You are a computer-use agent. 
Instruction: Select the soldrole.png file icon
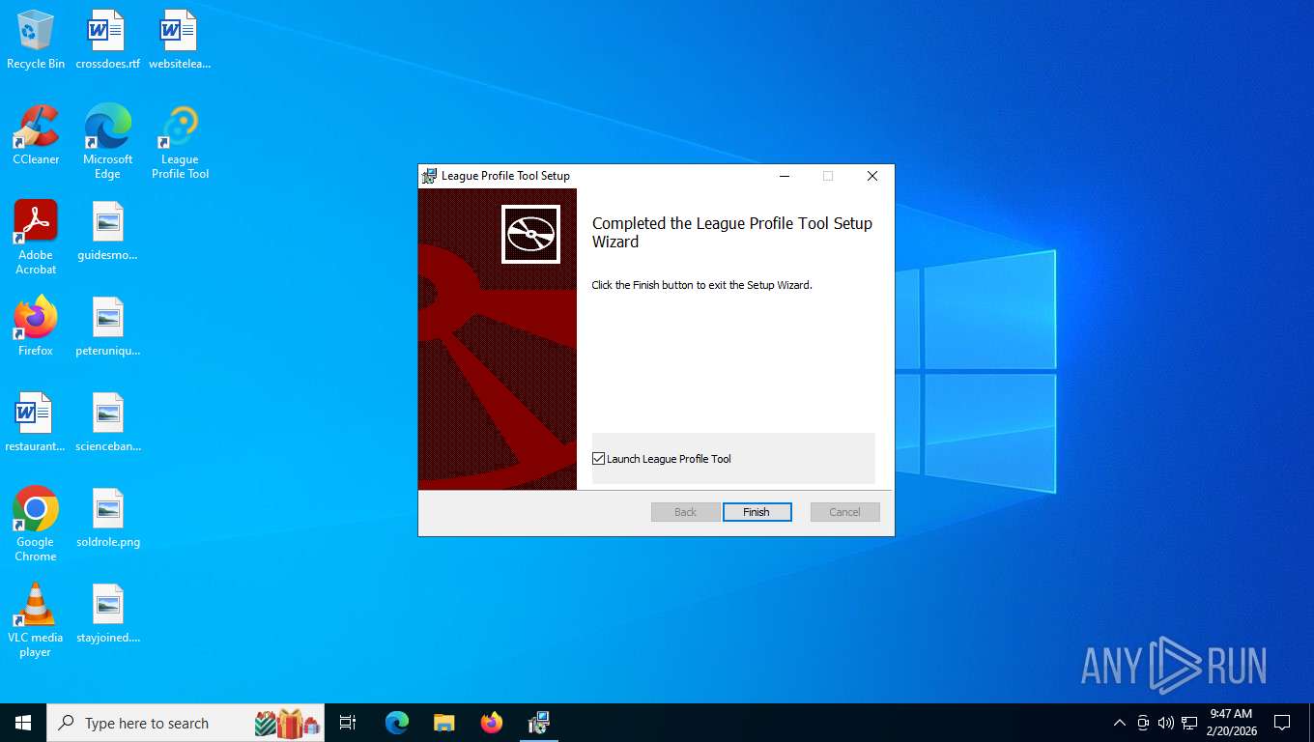[x=107, y=518]
